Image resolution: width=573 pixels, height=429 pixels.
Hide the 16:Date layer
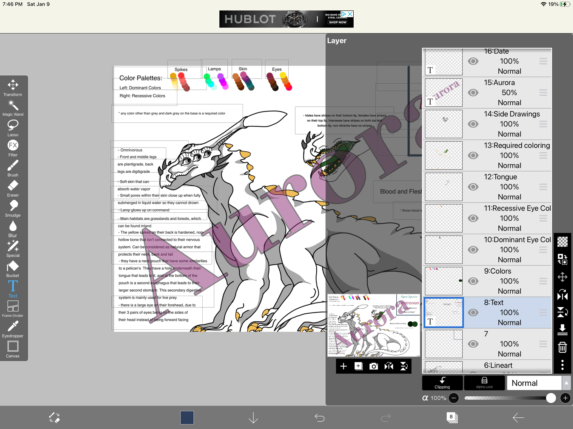(473, 61)
